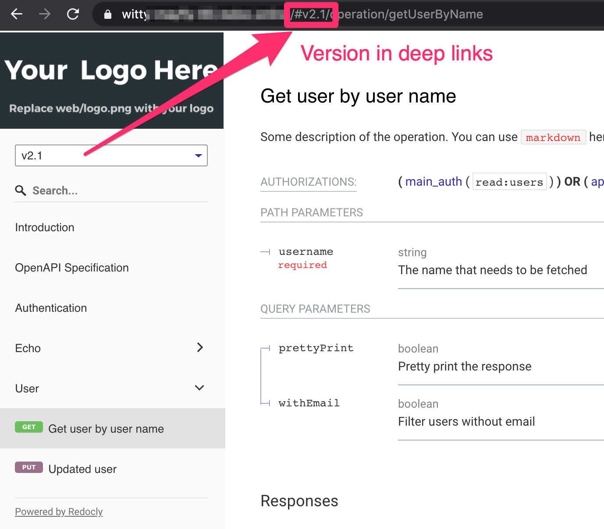Viewport: 604px width, 529px height.
Task: Expand the Echo menu group
Action: pyautogui.click(x=112, y=348)
